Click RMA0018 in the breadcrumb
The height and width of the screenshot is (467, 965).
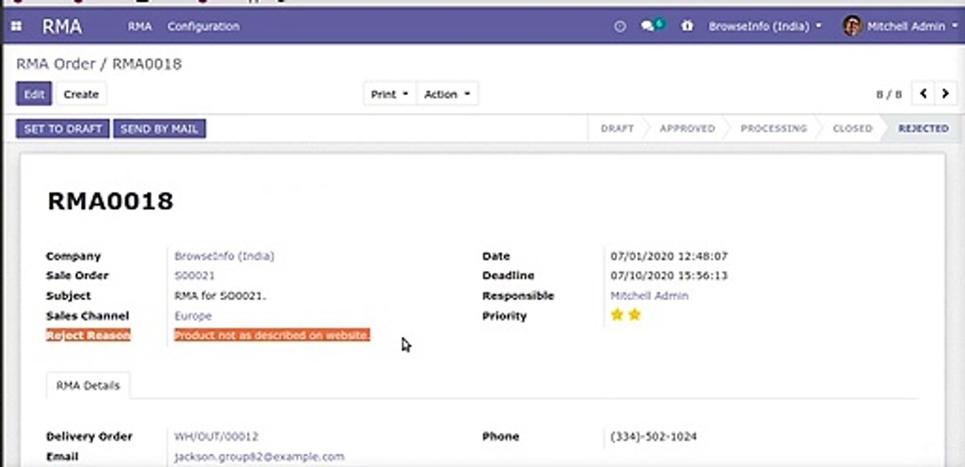tap(147, 64)
